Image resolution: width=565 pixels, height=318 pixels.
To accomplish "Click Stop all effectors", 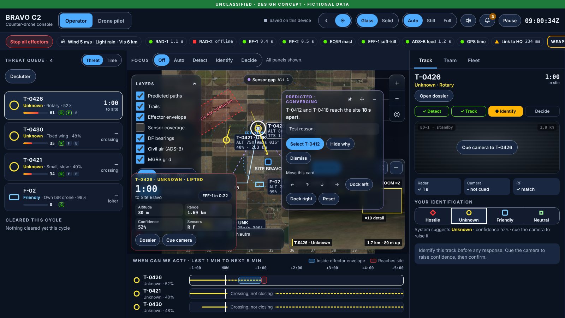I will [29, 42].
